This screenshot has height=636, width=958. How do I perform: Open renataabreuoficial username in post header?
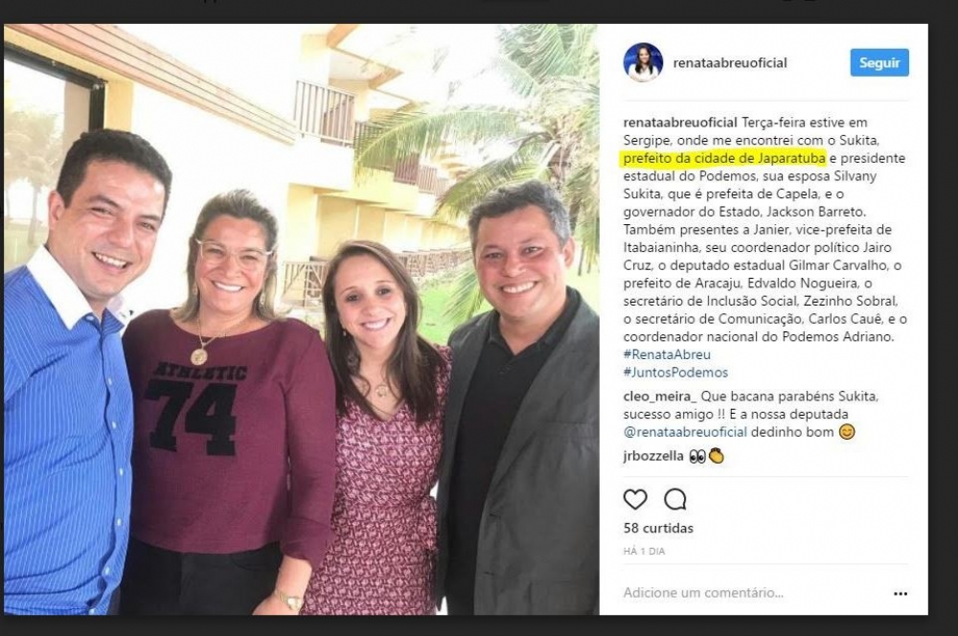[729, 62]
